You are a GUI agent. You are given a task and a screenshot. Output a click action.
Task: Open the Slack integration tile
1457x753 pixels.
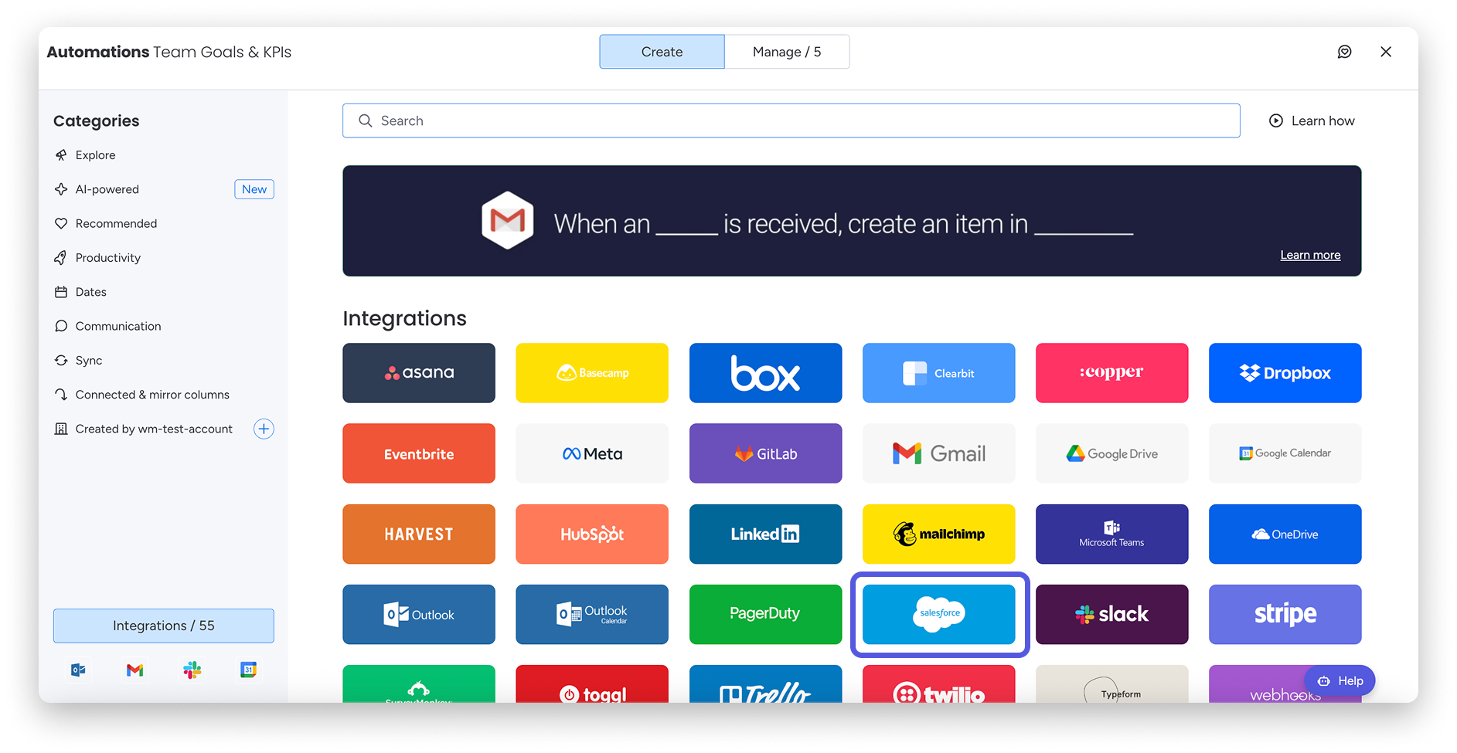click(1111, 614)
